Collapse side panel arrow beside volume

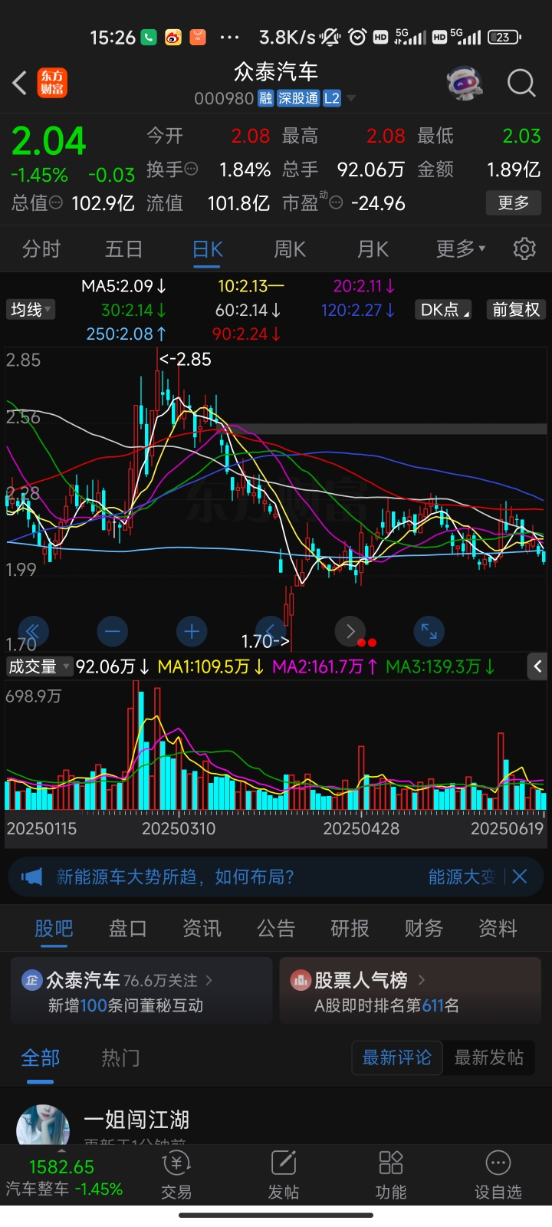538,666
